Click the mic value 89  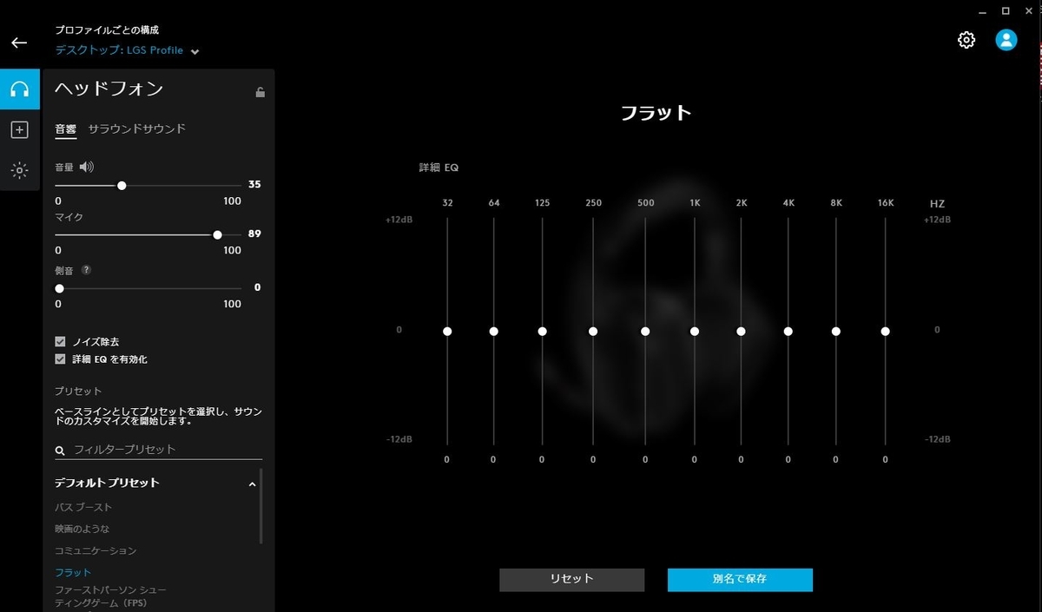tap(254, 234)
